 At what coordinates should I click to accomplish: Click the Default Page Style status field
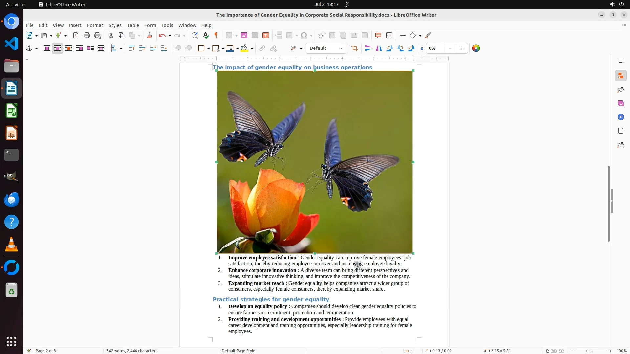point(238,351)
